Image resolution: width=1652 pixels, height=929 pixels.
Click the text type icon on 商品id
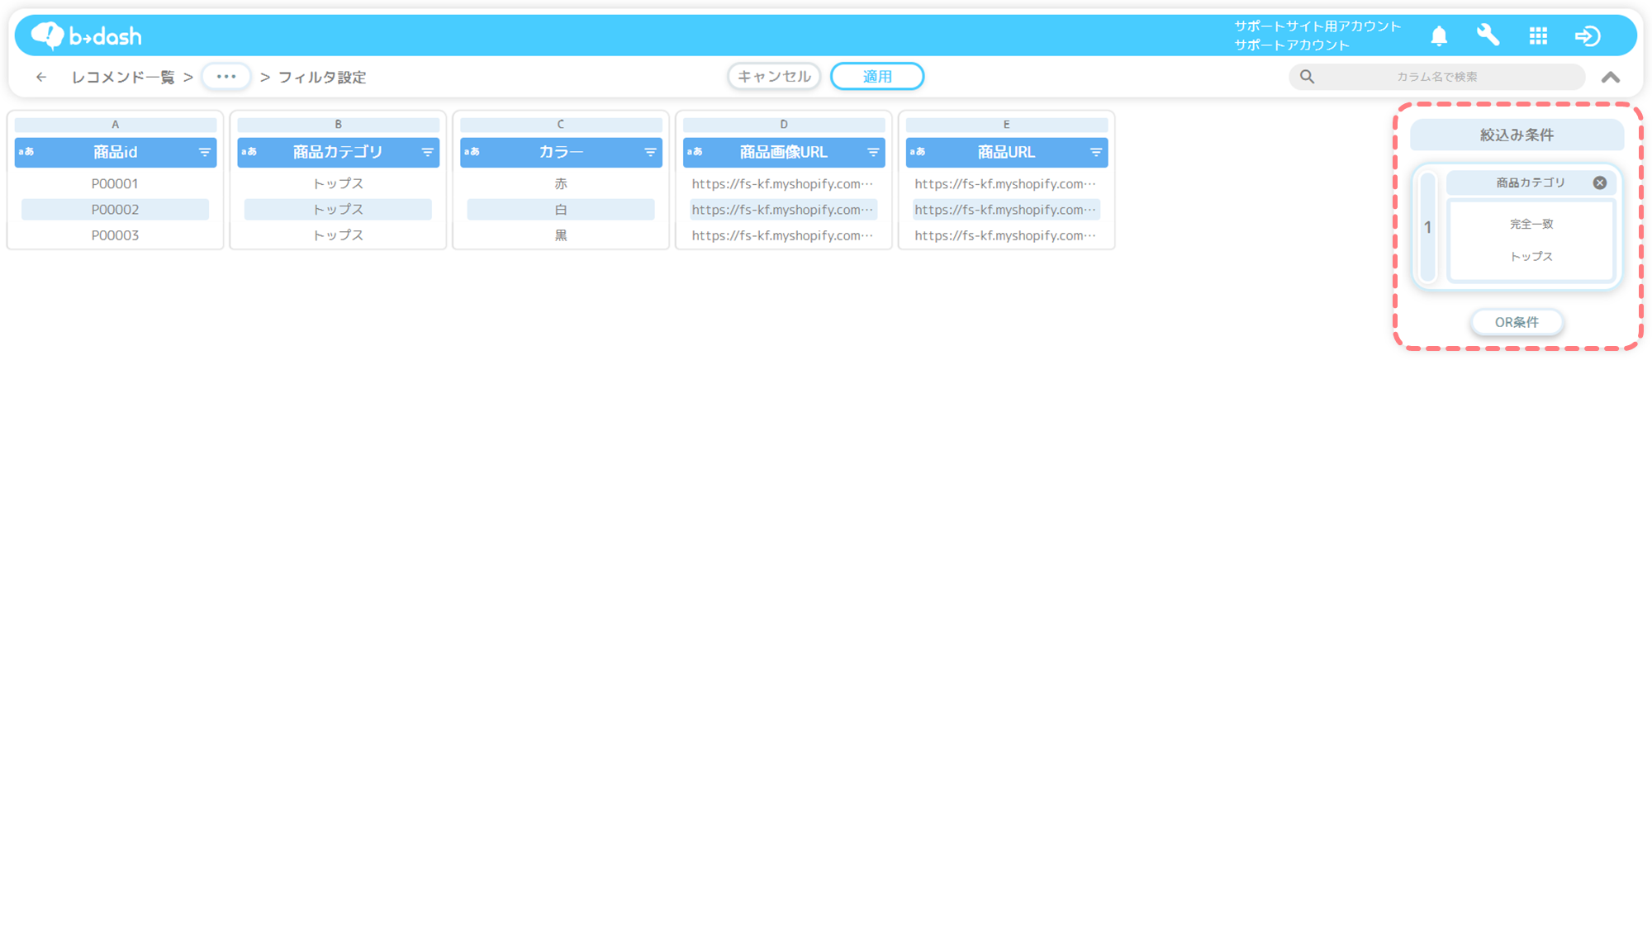pos(26,152)
